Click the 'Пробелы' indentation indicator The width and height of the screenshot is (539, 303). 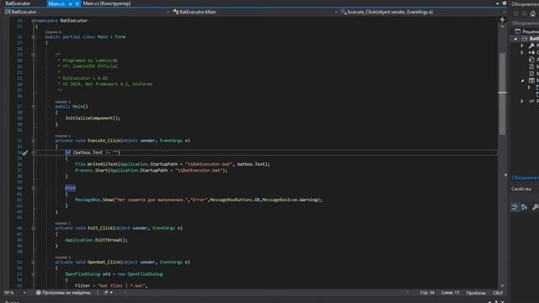tap(476, 293)
